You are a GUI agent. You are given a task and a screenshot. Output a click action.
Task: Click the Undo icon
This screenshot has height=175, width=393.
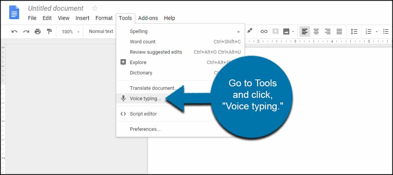[x=15, y=31]
